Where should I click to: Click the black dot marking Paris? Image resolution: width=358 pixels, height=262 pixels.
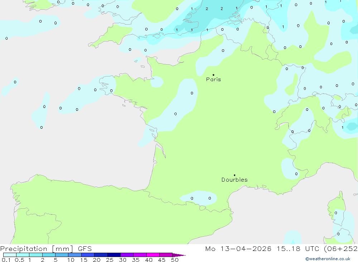click(x=213, y=75)
